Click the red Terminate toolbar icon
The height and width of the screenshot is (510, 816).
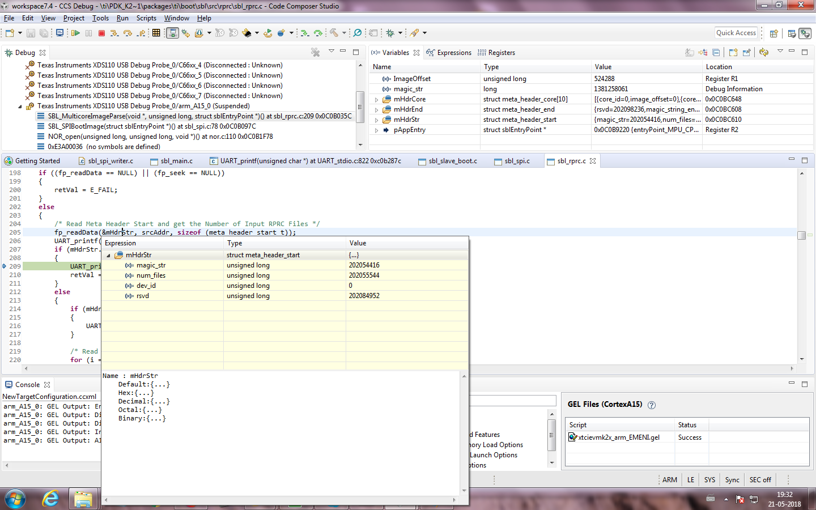[102, 33]
